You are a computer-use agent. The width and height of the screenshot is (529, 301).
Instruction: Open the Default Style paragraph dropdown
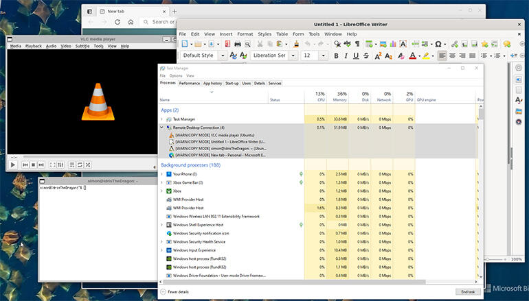tap(223, 56)
